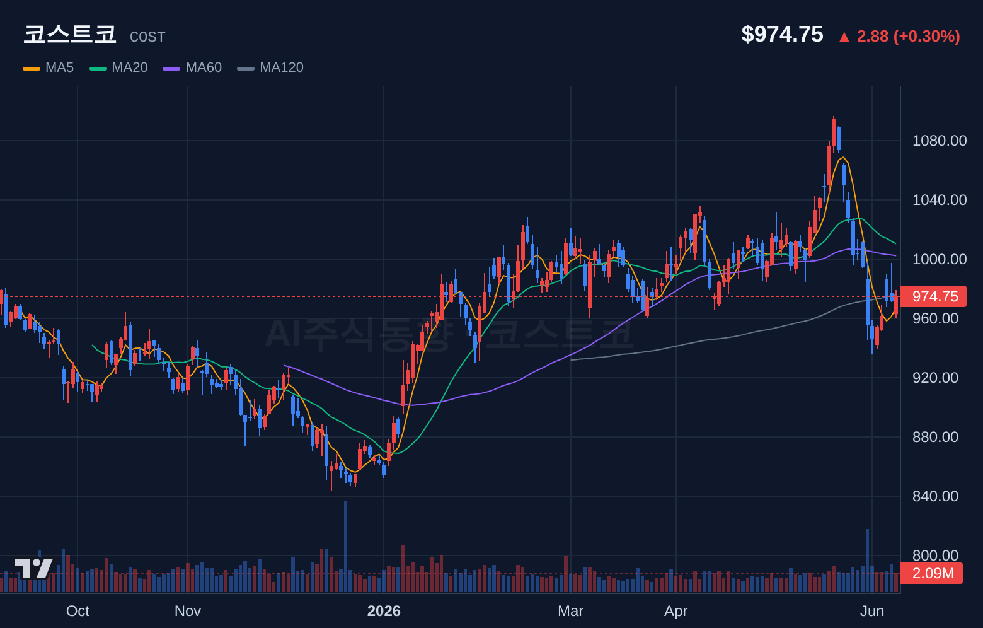Click the $974.75 price in header
This screenshot has height=628, width=983.
click(x=782, y=34)
